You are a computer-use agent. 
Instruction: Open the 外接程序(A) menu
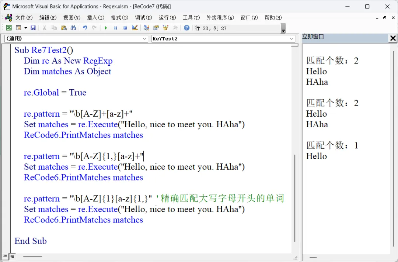[220, 18]
